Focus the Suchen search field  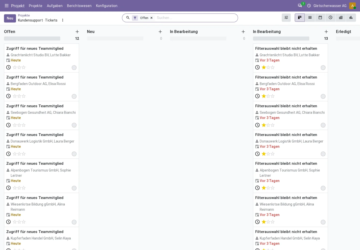click(195, 18)
